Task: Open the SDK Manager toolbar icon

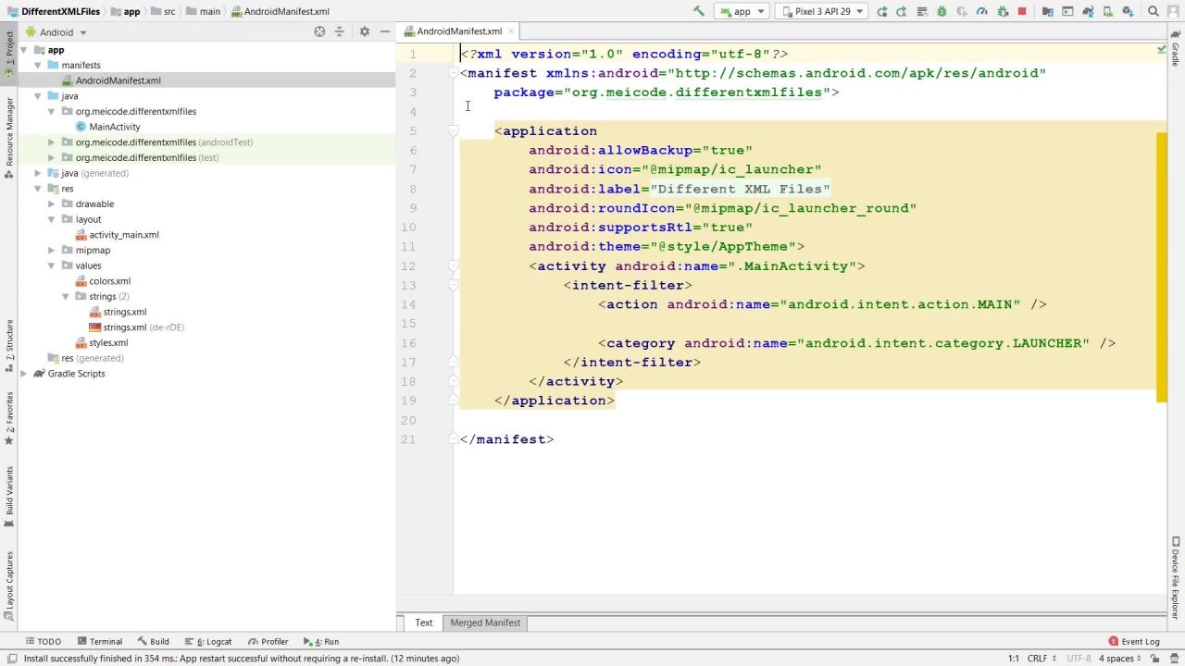Action: pos(1126,11)
